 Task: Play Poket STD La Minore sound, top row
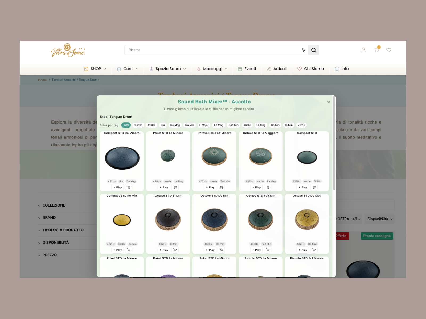164,187
